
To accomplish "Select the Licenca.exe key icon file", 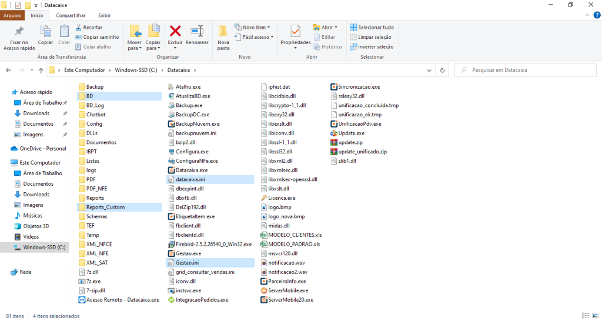I will [x=282, y=198].
